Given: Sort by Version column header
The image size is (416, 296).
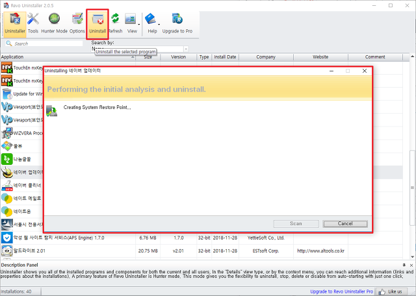Looking at the screenshot, I should tap(178, 57).
